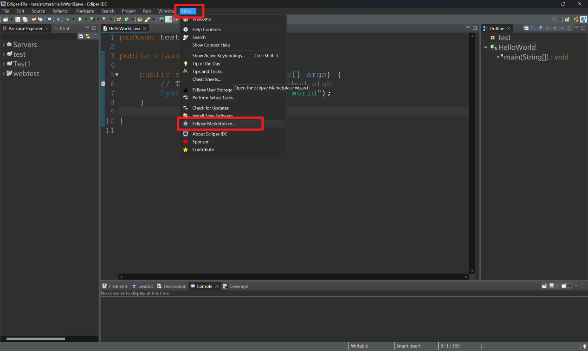Click the Save toolbar icon
588x351 pixels.
[x=18, y=19]
